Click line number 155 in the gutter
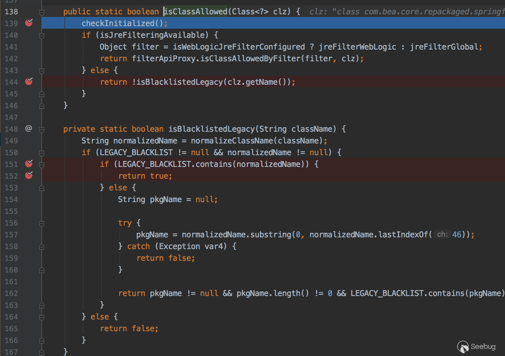 point(11,211)
